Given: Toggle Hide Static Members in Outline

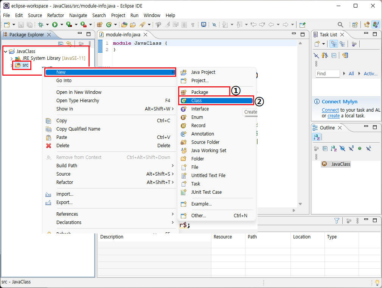Looking at the screenshot, I should tap(351, 148).
